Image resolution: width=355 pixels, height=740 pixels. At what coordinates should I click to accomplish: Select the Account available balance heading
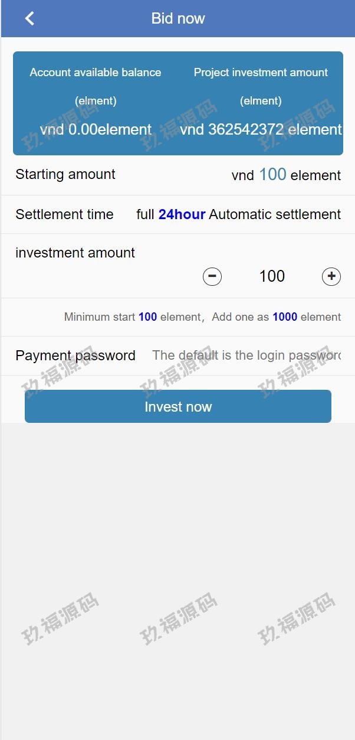tap(96, 73)
